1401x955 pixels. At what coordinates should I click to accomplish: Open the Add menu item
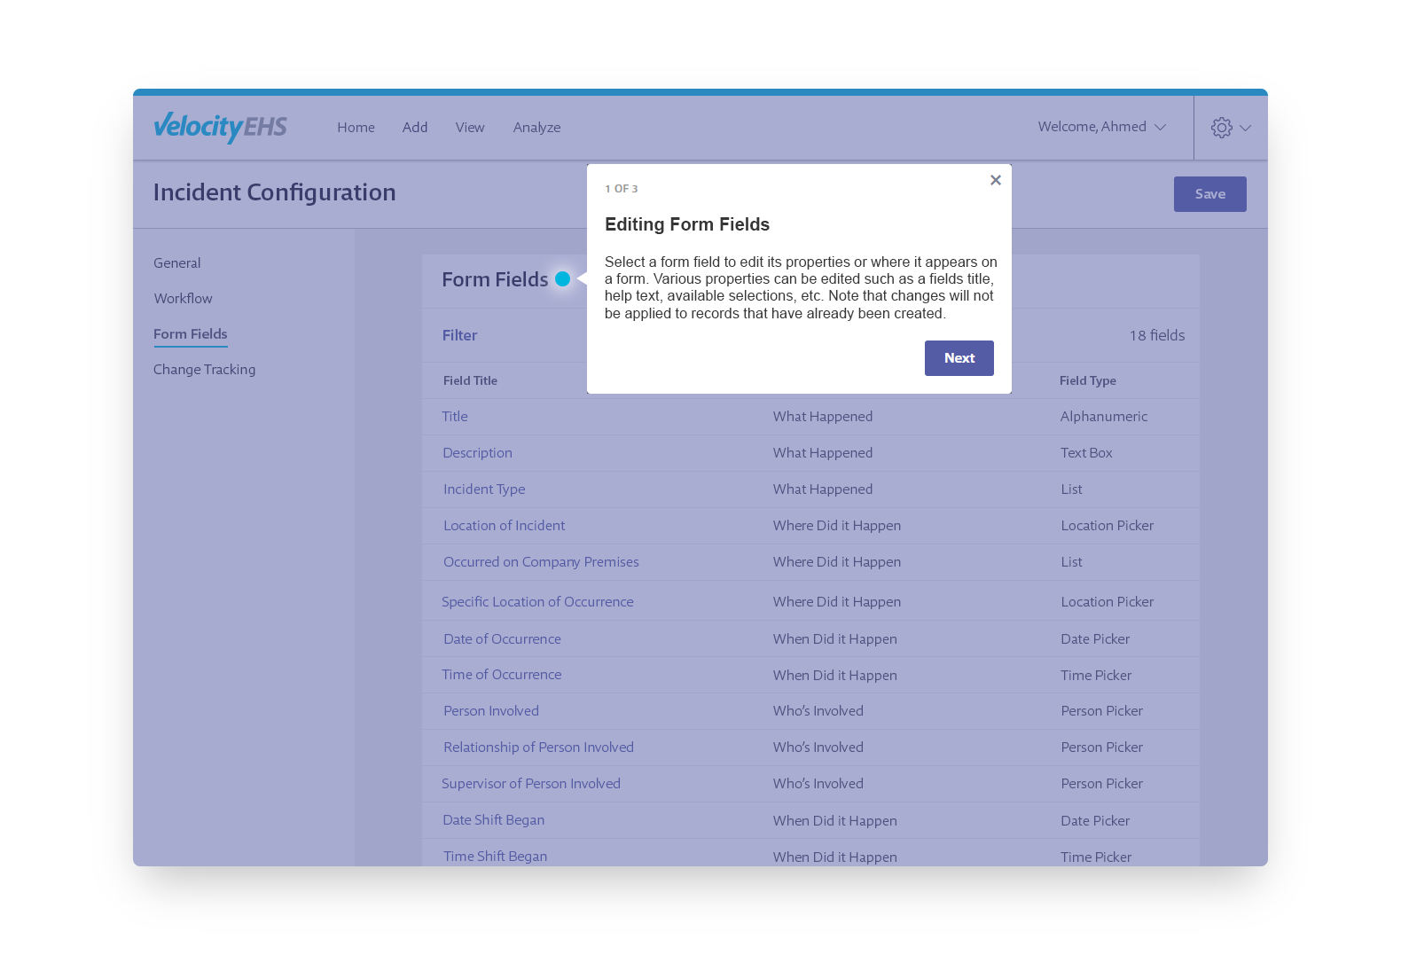click(x=414, y=128)
